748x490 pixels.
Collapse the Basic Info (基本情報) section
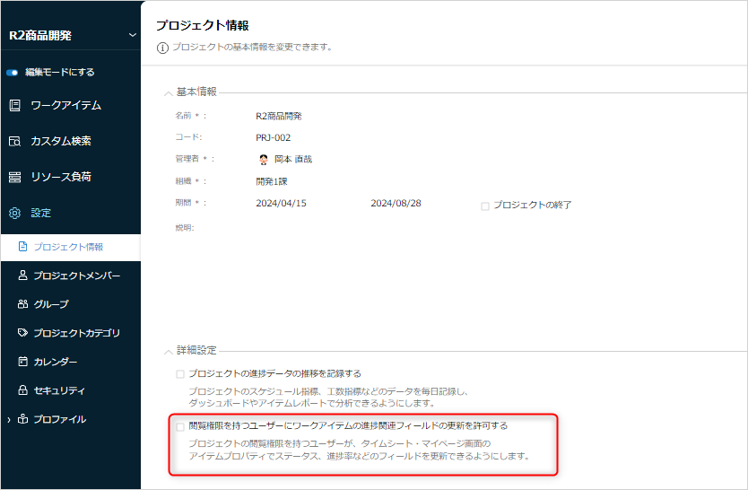(168, 92)
